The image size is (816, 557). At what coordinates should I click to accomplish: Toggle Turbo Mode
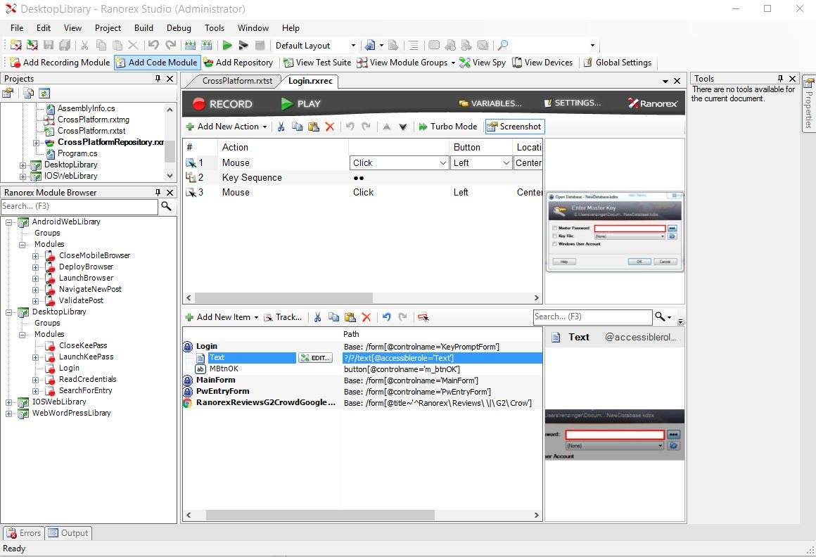(447, 127)
